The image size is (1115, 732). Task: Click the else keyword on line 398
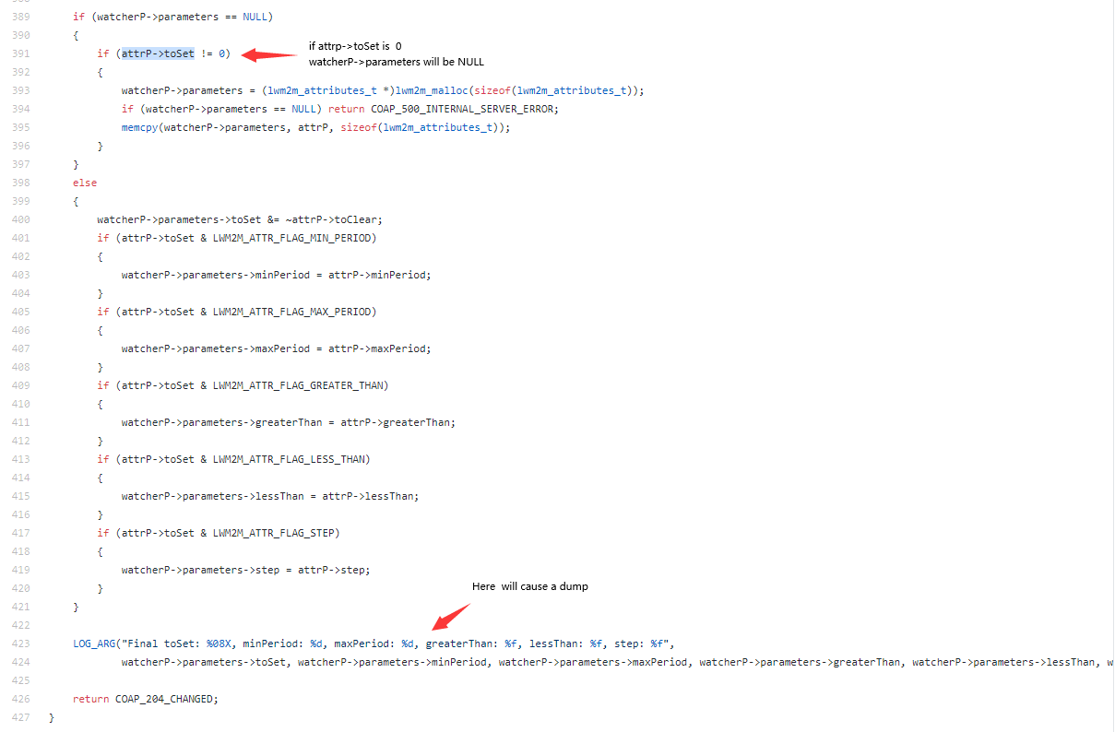tap(84, 183)
